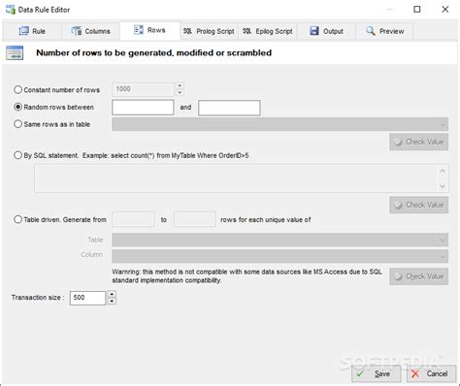Screen dimensions: 460x386
Task: Click the constant rows 1000 field
Action: tap(143, 89)
